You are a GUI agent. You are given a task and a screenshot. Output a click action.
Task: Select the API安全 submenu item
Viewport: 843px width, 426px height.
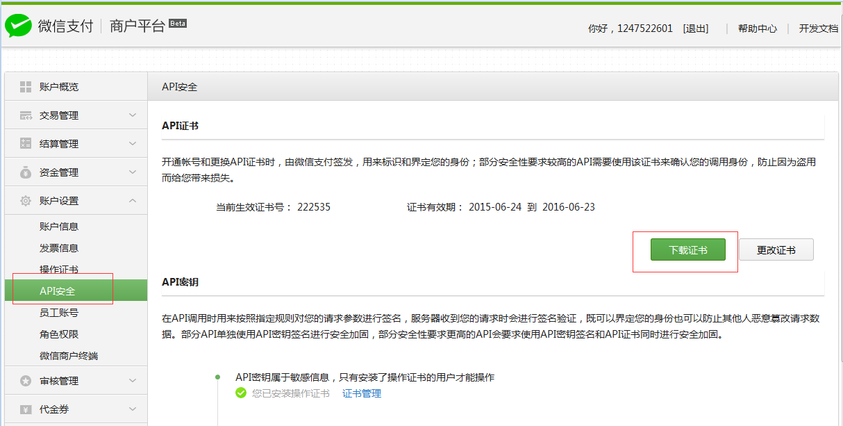point(76,290)
